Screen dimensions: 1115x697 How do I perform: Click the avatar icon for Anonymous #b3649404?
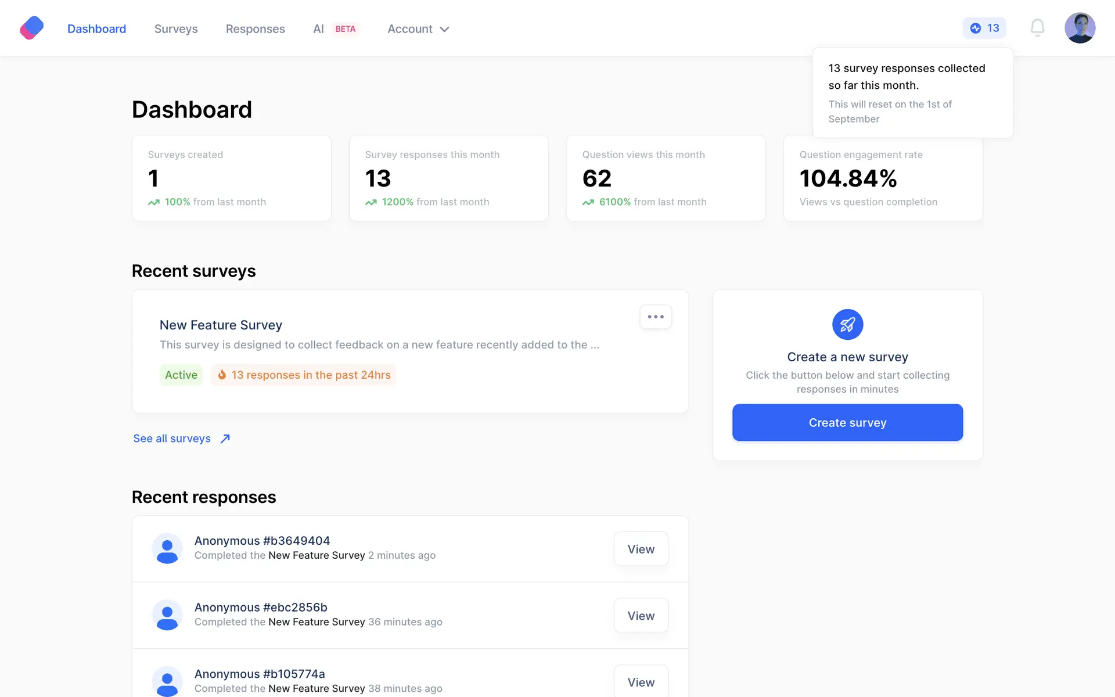click(x=167, y=548)
